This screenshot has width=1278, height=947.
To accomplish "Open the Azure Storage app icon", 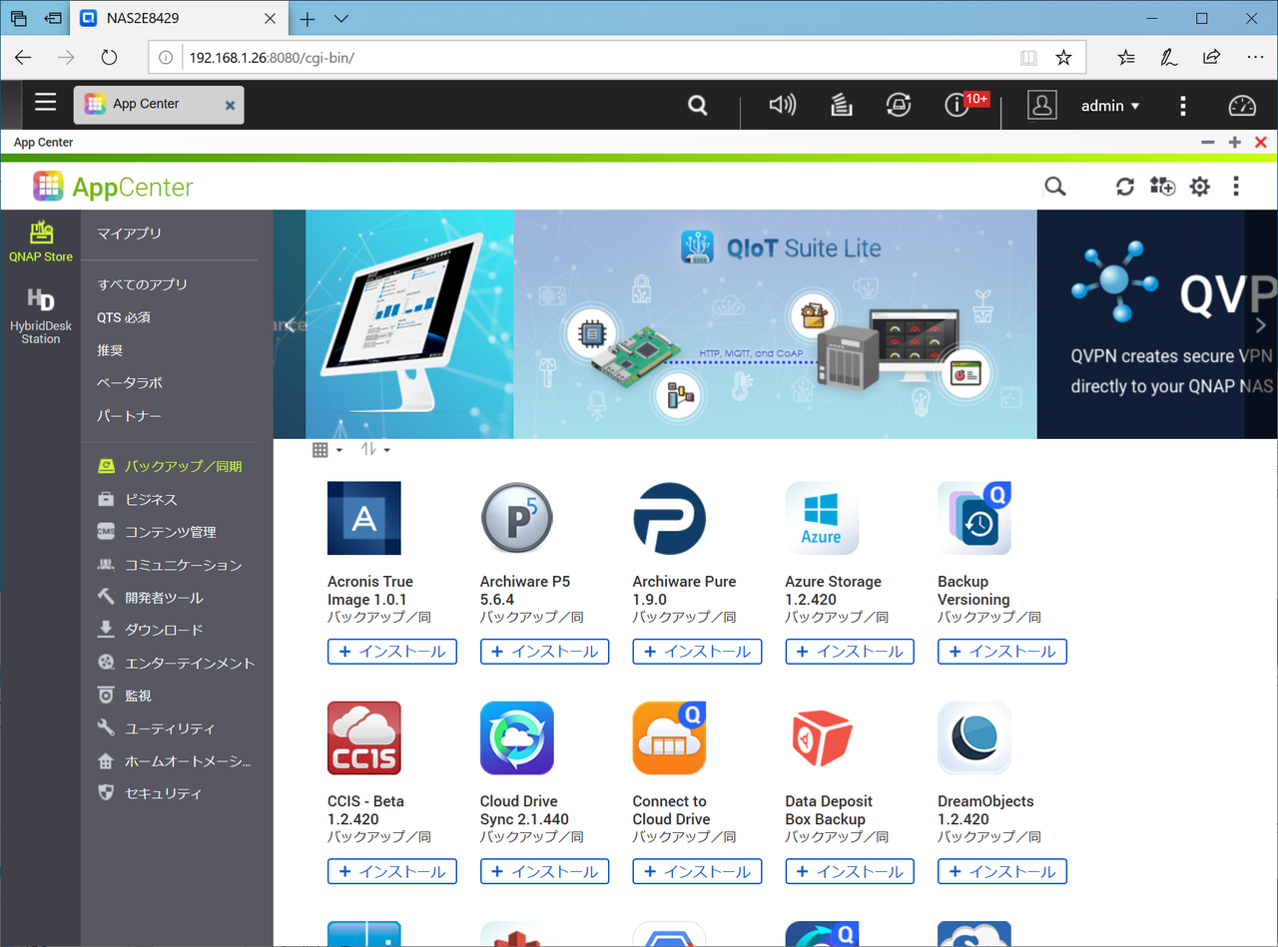I will pos(823,518).
